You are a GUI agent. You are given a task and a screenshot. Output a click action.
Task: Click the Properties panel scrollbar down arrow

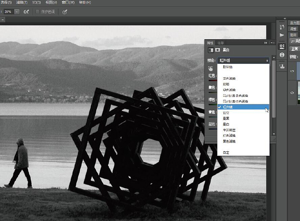pos(273,134)
